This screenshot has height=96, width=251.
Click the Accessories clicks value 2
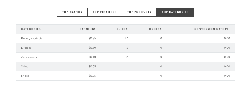[127, 57]
